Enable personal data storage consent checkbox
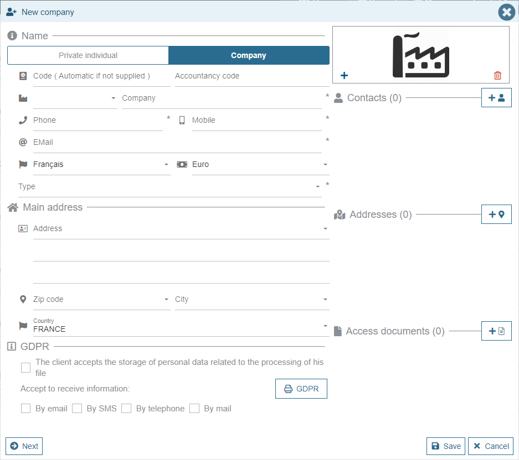519x460 pixels. tap(25, 368)
